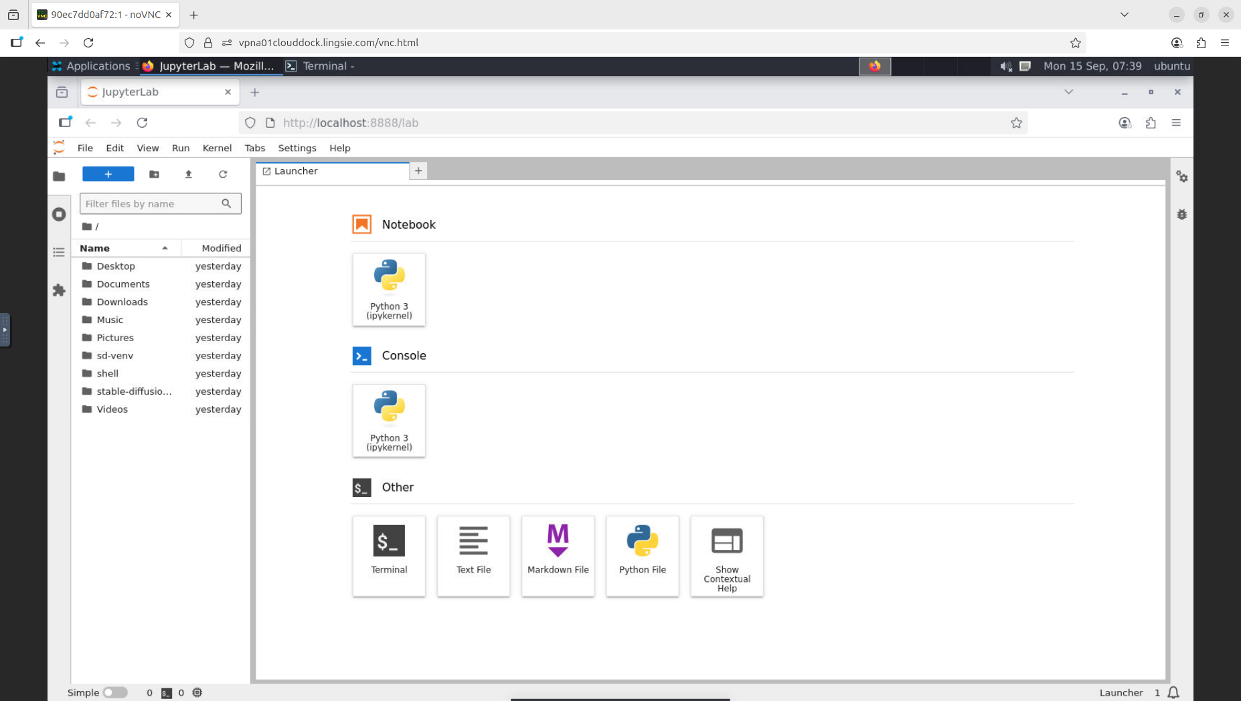This screenshot has width=1241, height=701.
Task: Toggle the Simple interface mode switch
Action: (115, 692)
